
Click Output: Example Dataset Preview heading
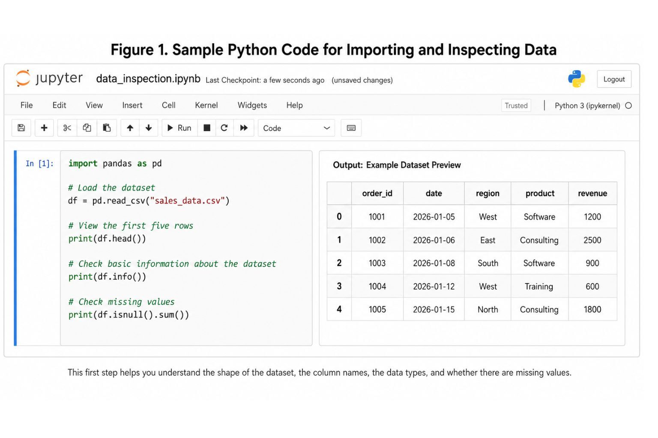pyautogui.click(x=397, y=165)
